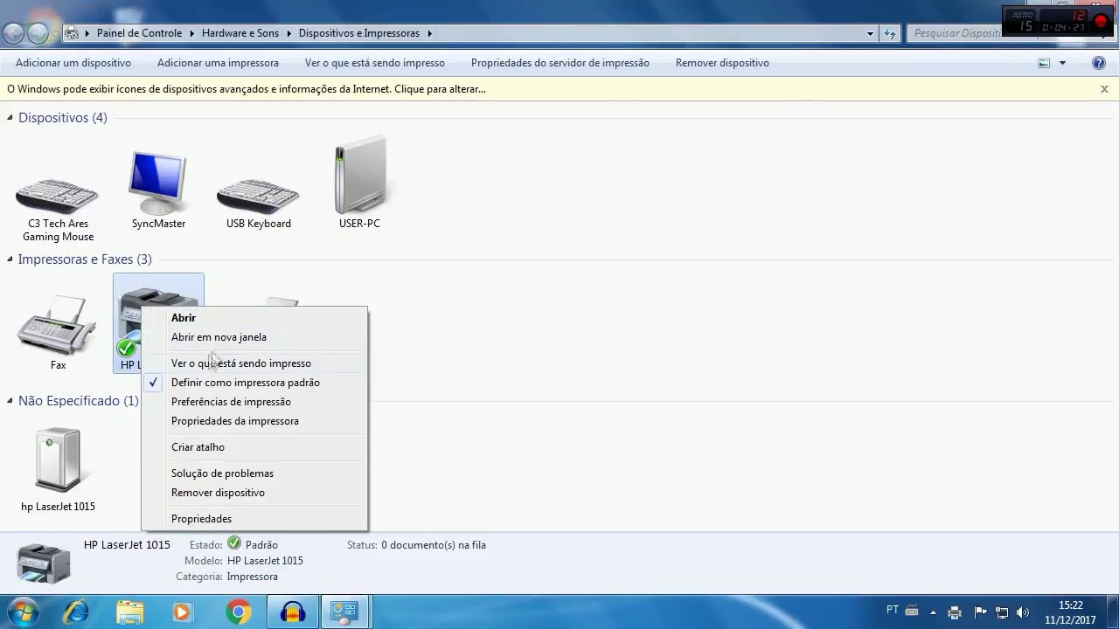The width and height of the screenshot is (1119, 629).
Task: Select the SyncMaster monitor icon
Action: 158,190
